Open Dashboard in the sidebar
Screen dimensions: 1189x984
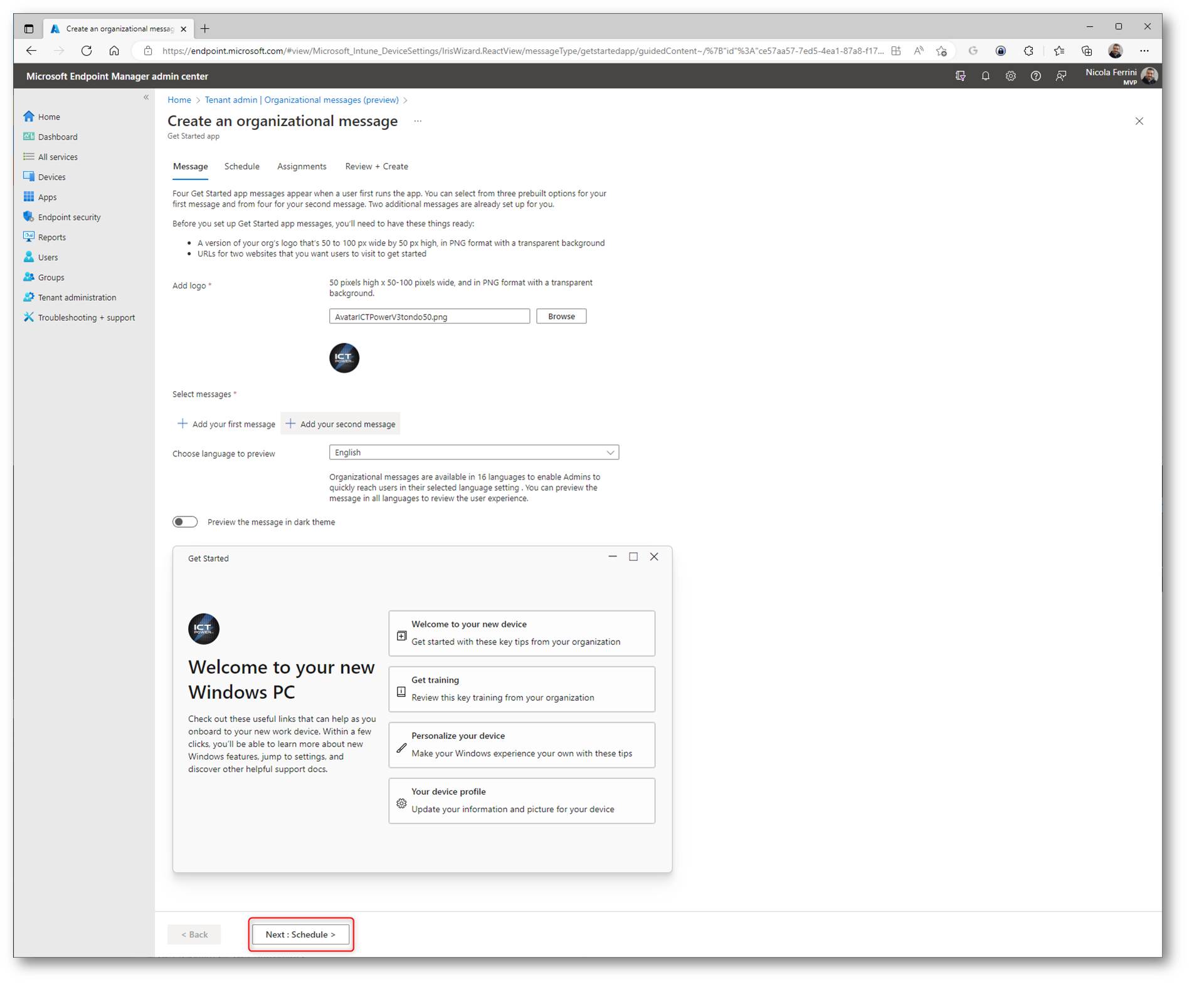click(50, 137)
